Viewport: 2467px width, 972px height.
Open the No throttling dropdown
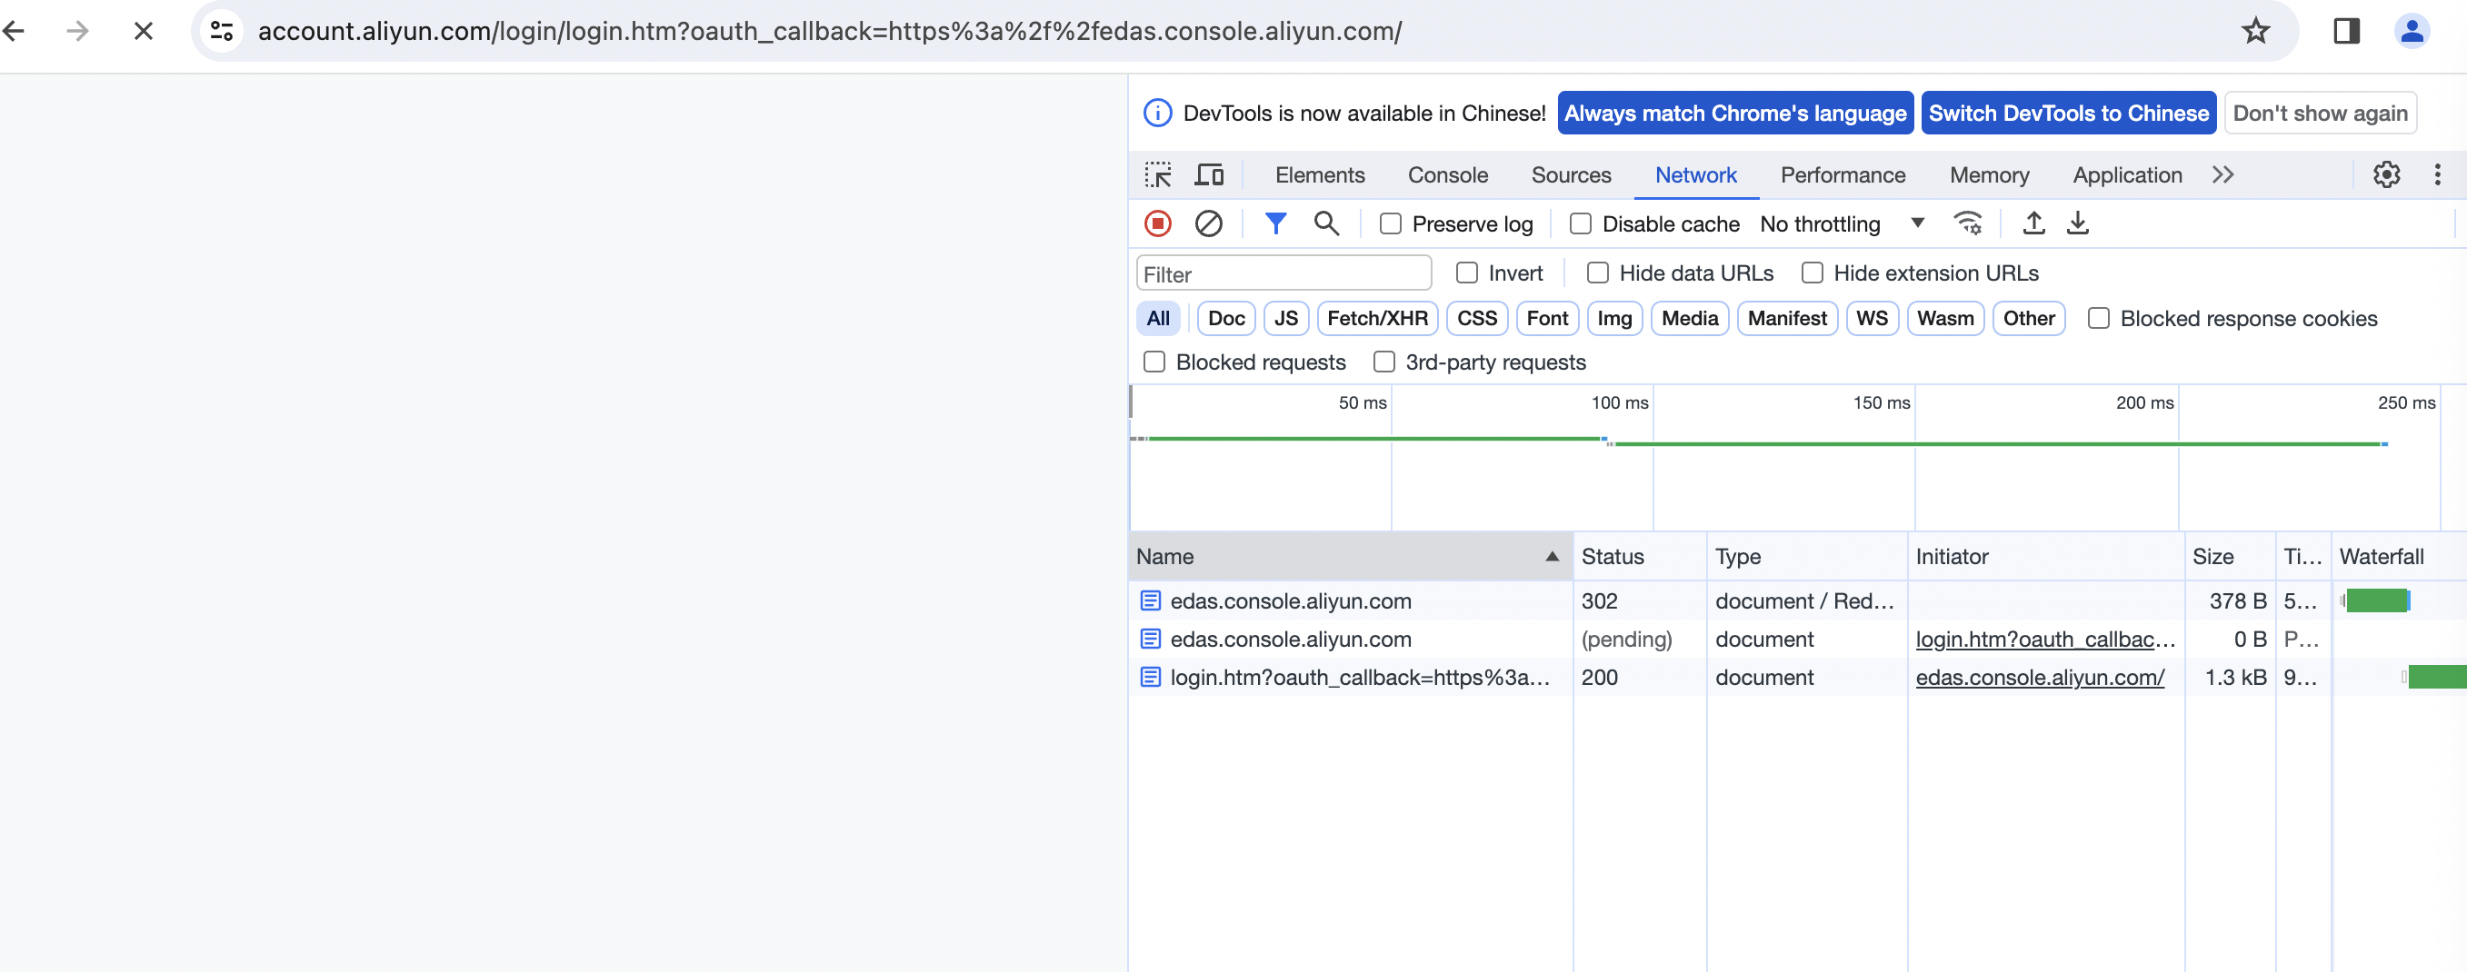tap(1842, 223)
